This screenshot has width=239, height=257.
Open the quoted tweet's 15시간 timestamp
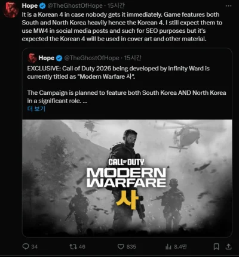(x=133, y=58)
